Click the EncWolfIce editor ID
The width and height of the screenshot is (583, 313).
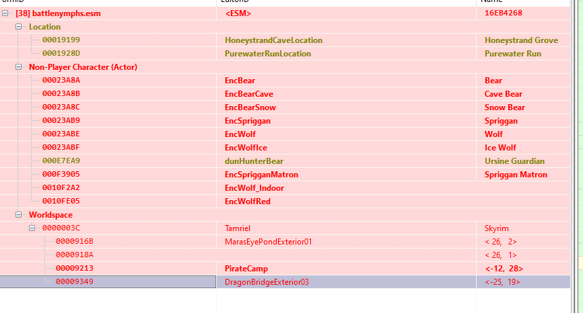pyautogui.click(x=246, y=148)
